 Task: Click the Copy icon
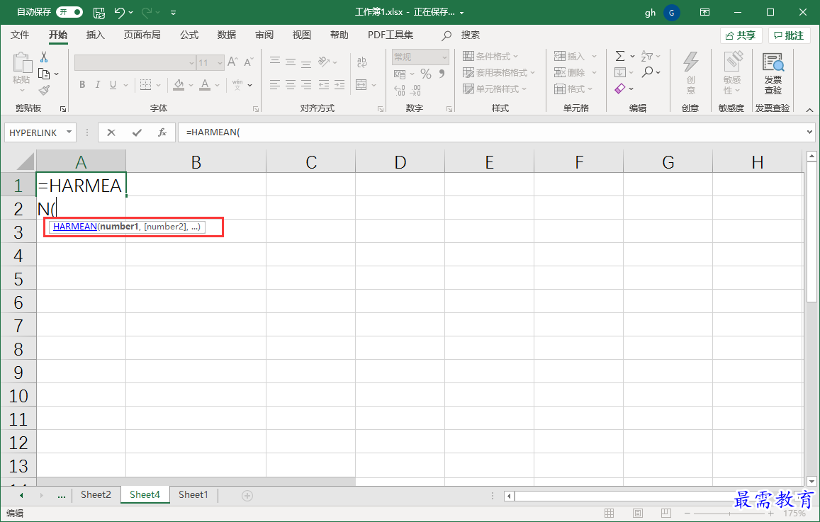click(45, 74)
